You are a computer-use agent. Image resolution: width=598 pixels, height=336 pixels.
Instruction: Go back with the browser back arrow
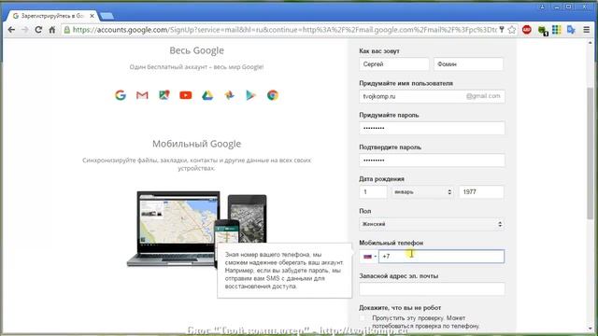pyautogui.click(x=11, y=29)
